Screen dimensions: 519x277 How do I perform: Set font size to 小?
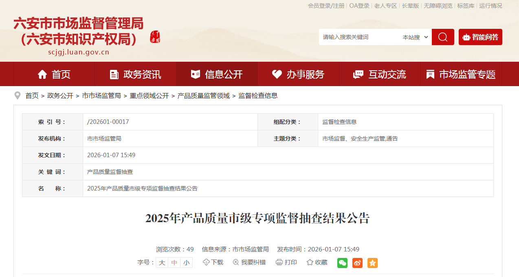click(186, 262)
